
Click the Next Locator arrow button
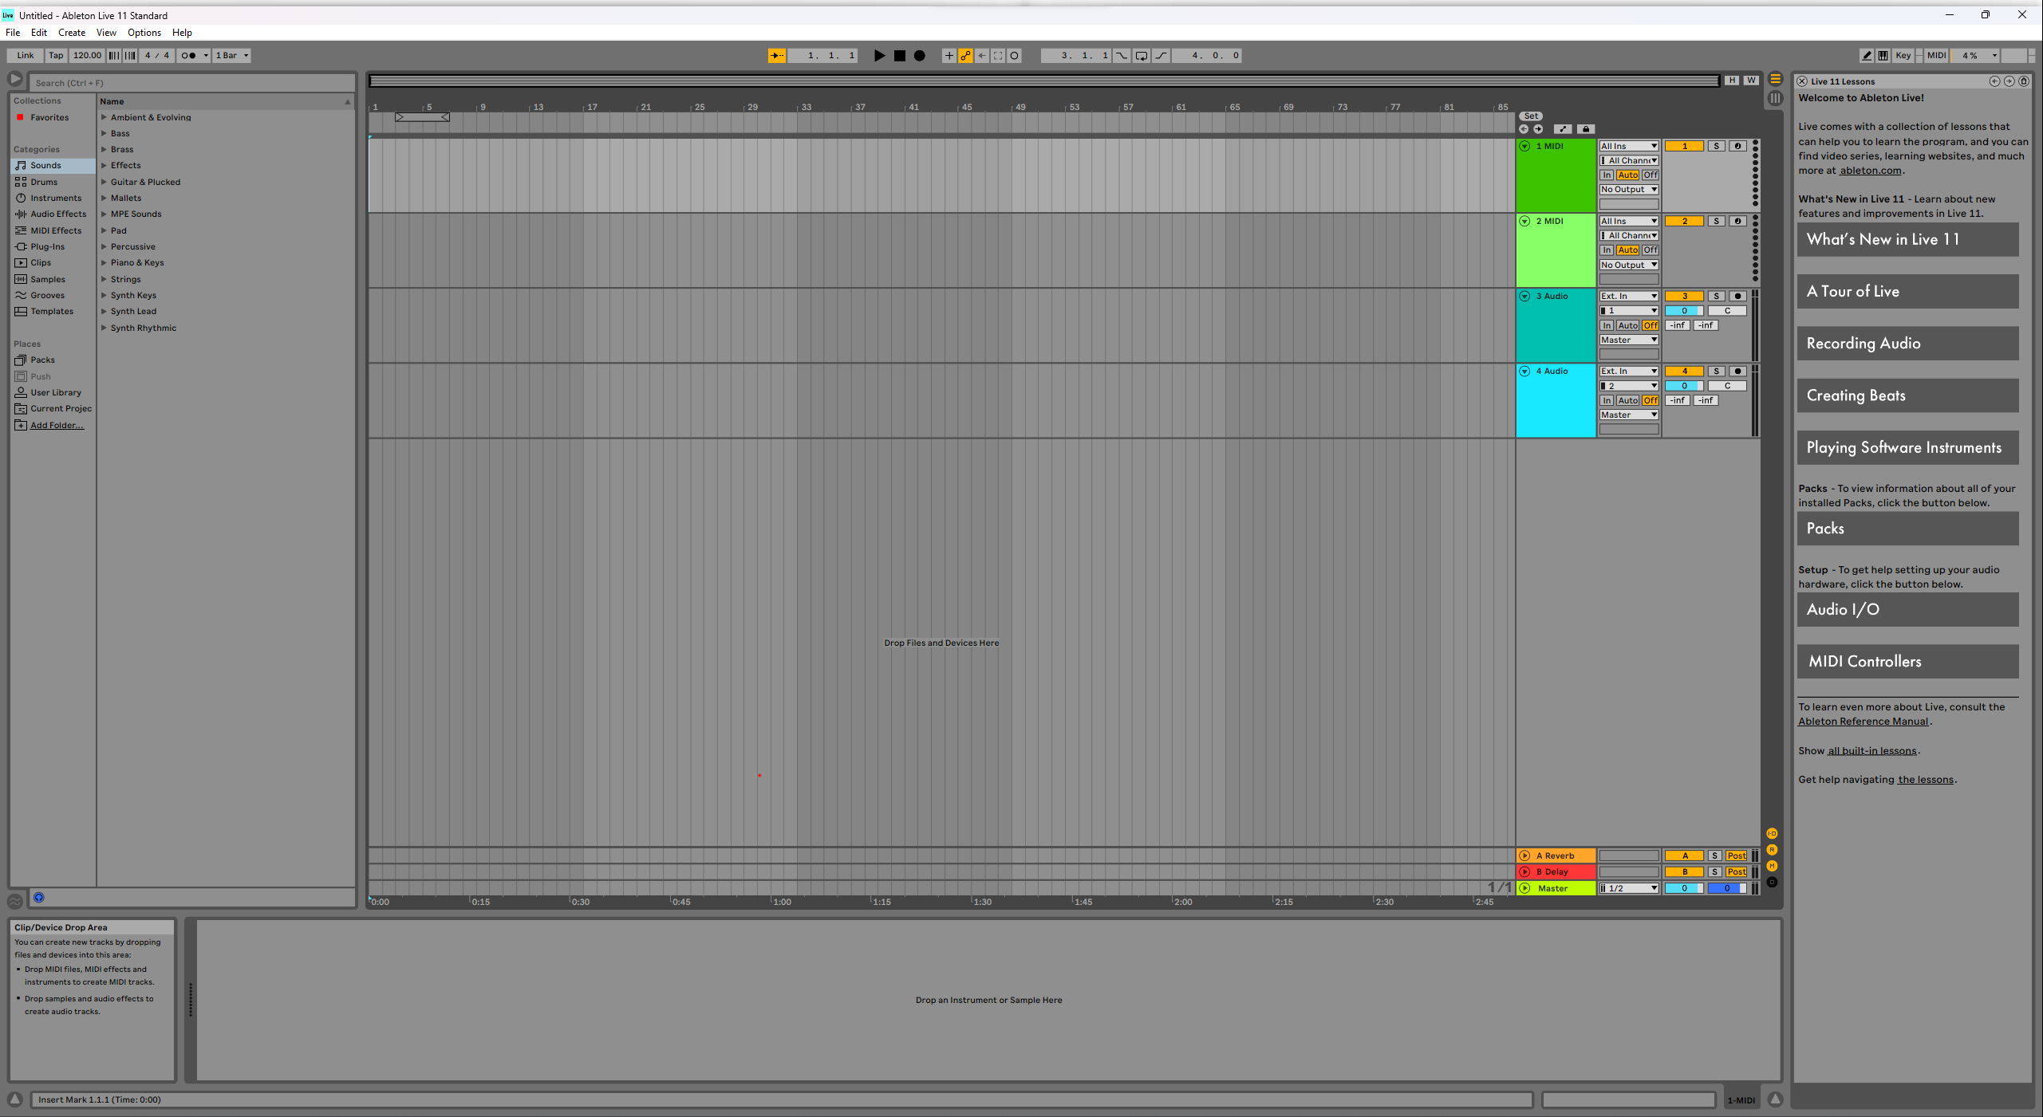coord(1538,129)
